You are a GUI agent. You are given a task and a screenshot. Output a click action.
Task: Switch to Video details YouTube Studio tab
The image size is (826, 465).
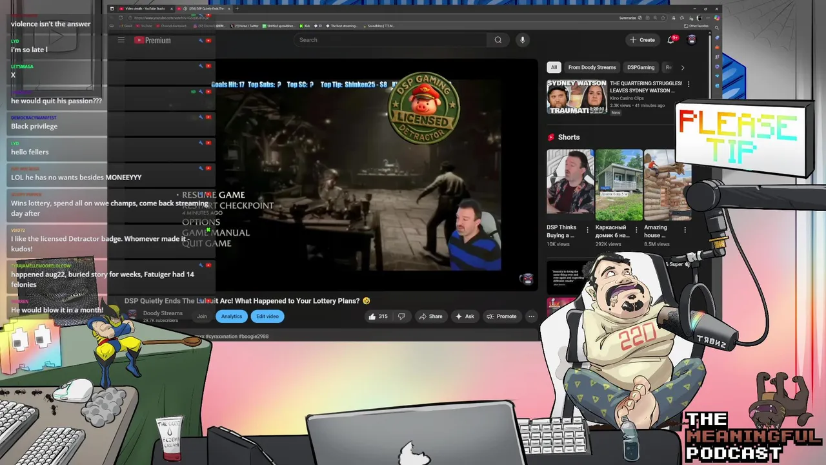pos(145,8)
